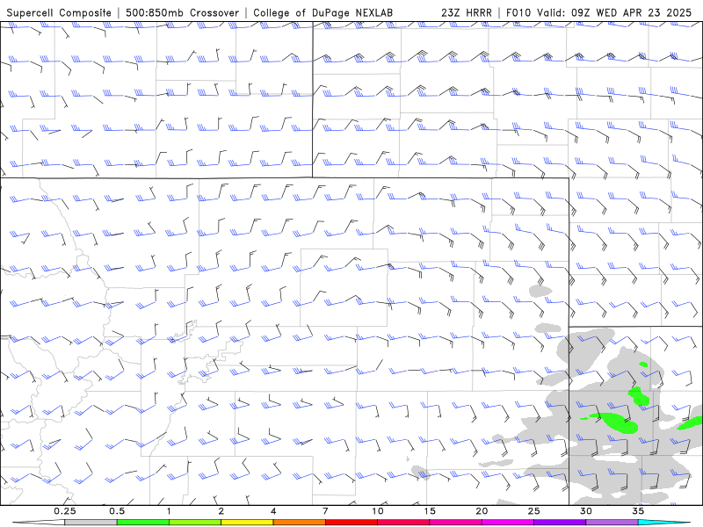This screenshot has height=527, width=703.
Task: Click the '7' legend tick label
Action: point(325,511)
